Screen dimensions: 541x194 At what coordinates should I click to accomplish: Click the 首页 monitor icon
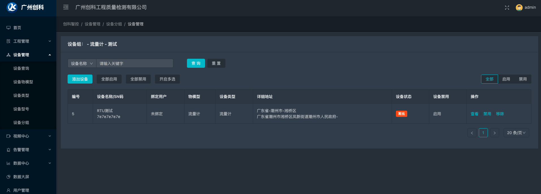click(8, 28)
